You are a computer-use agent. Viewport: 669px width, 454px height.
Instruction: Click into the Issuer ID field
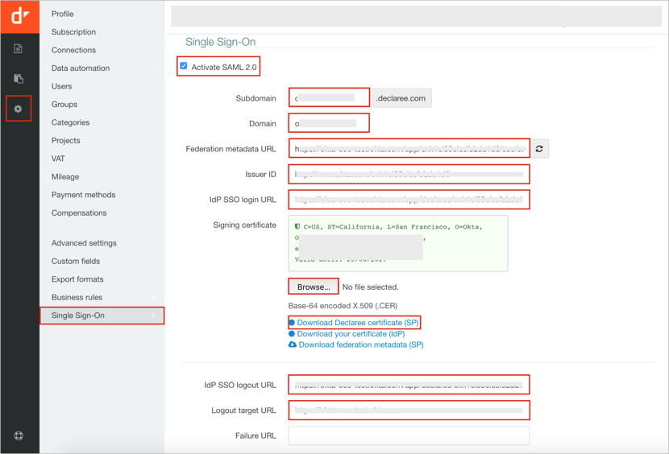tap(409, 174)
